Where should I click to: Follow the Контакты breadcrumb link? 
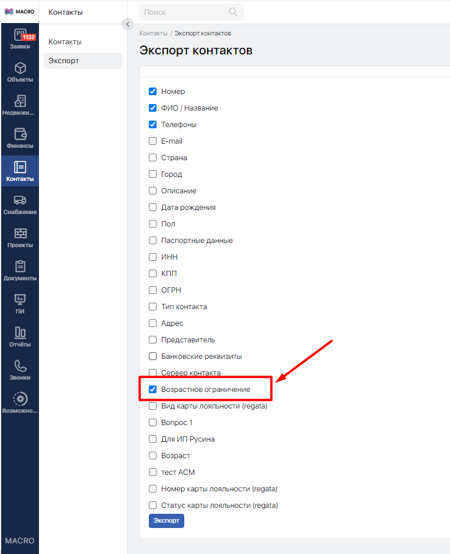point(153,33)
